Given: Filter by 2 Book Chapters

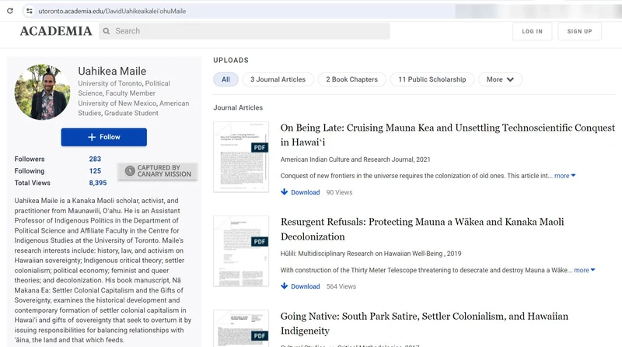Looking at the screenshot, I should pos(351,79).
